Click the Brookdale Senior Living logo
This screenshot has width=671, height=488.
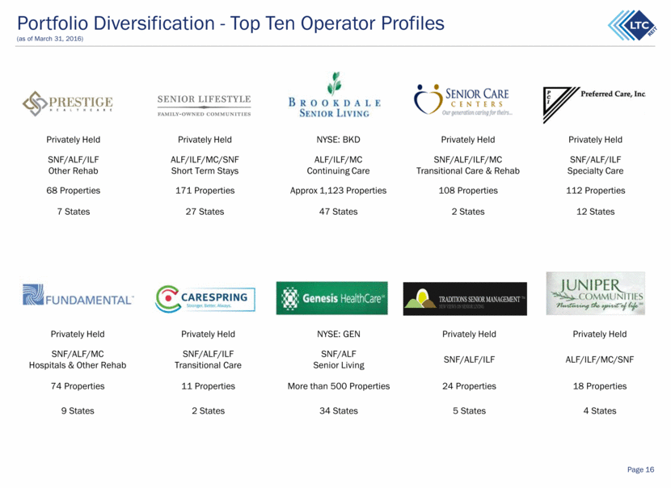point(335,95)
